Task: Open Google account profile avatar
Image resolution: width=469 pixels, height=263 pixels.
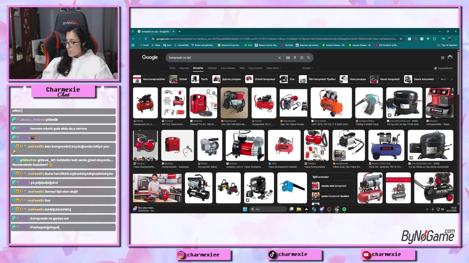Action: coord(450,57)
